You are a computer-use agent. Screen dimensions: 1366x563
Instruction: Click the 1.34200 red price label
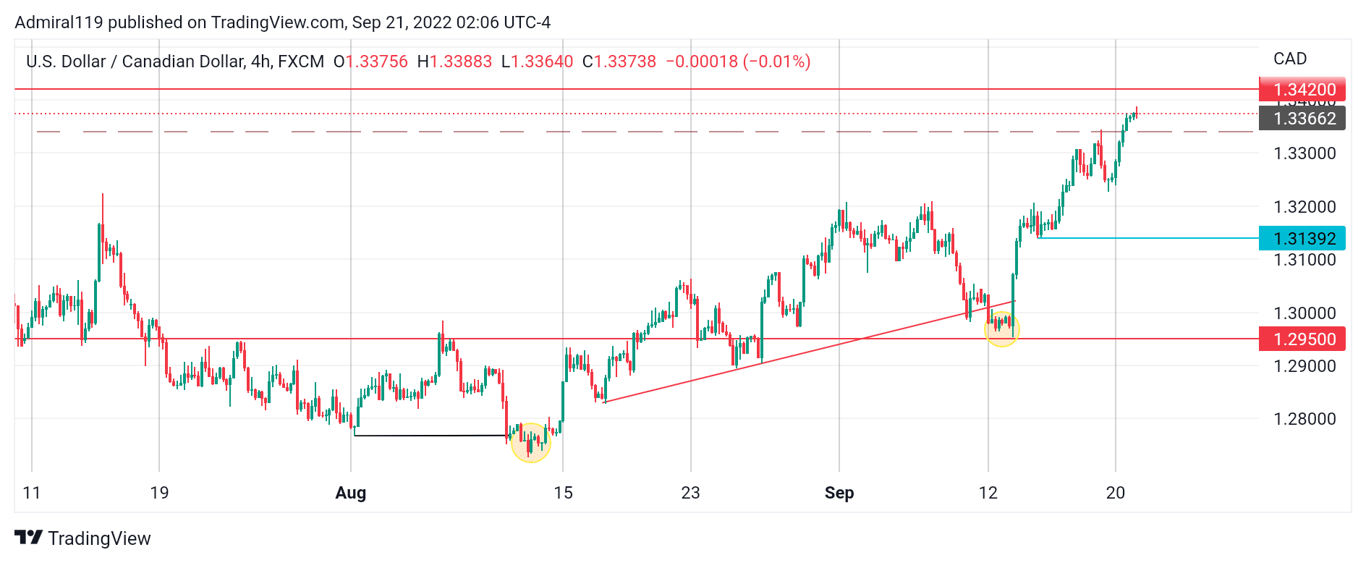point(1302,89)
